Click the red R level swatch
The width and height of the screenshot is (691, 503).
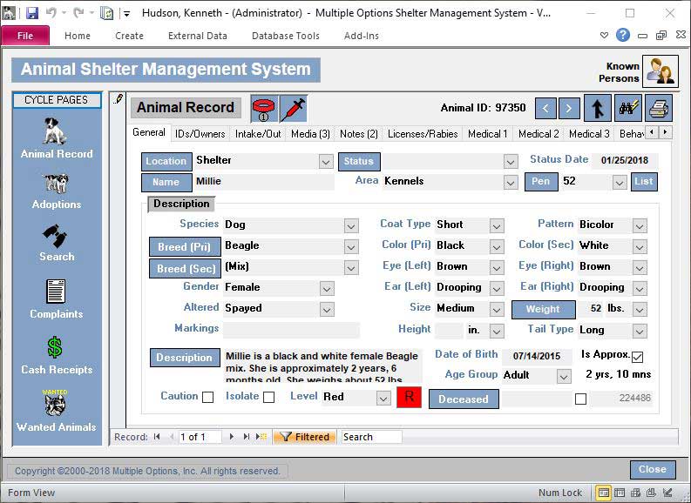tap(409, 398)
